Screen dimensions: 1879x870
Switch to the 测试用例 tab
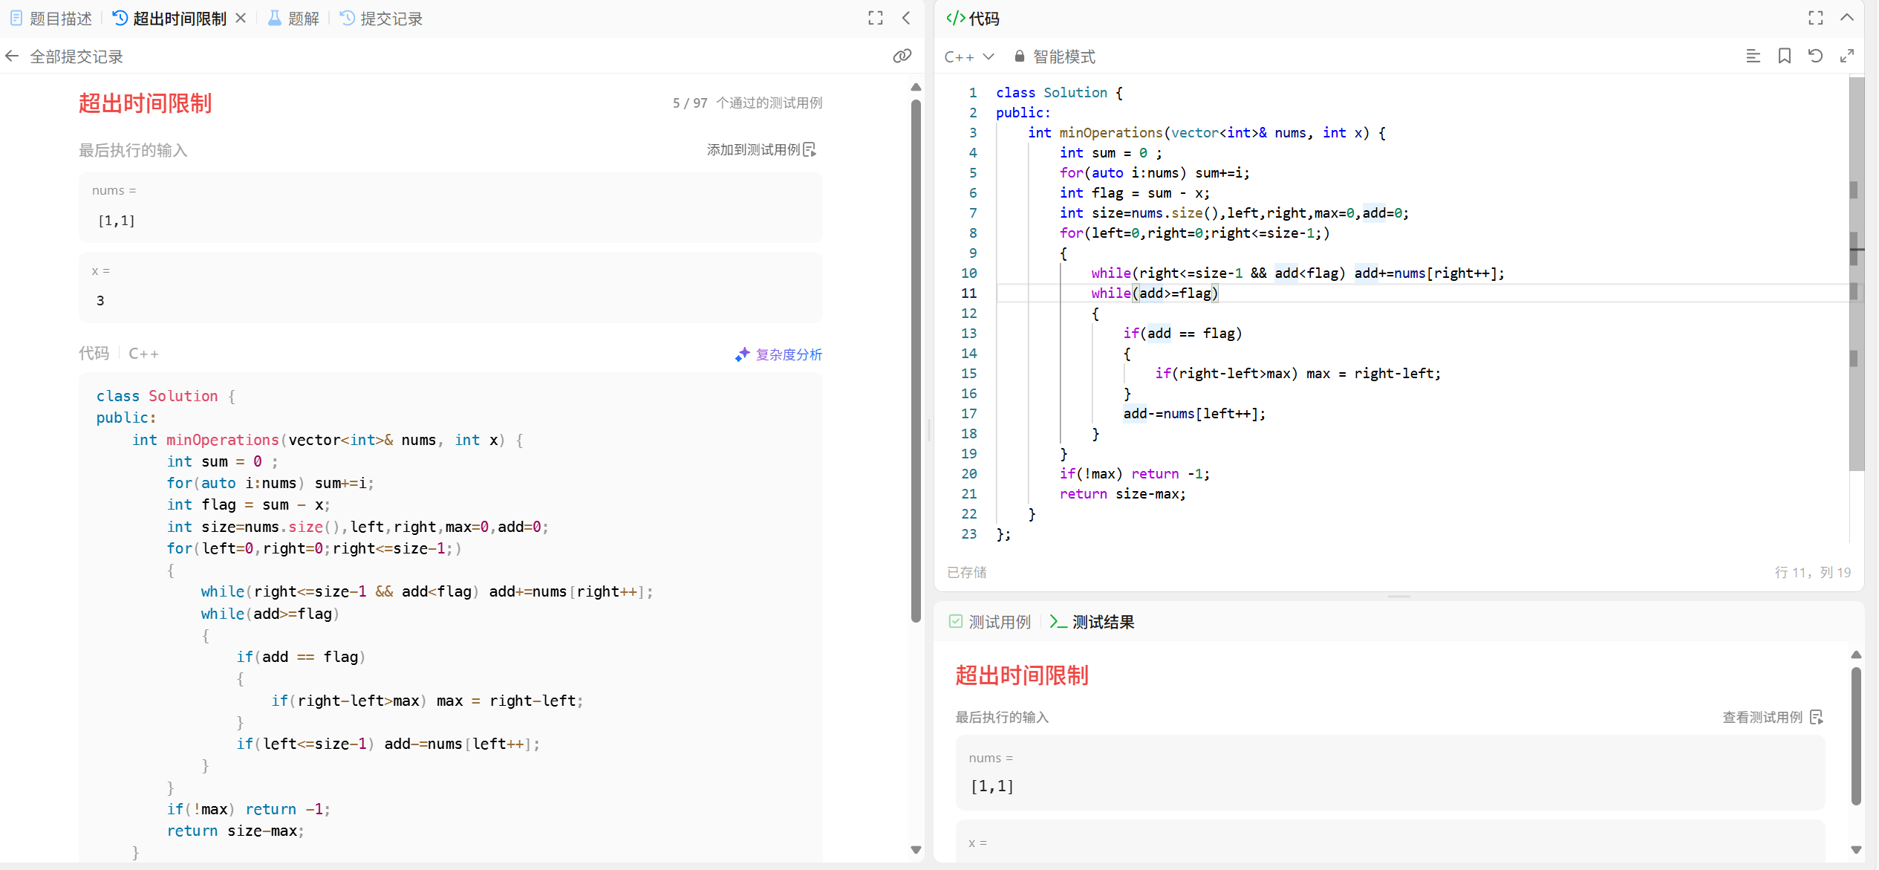(x=990, y=622)
